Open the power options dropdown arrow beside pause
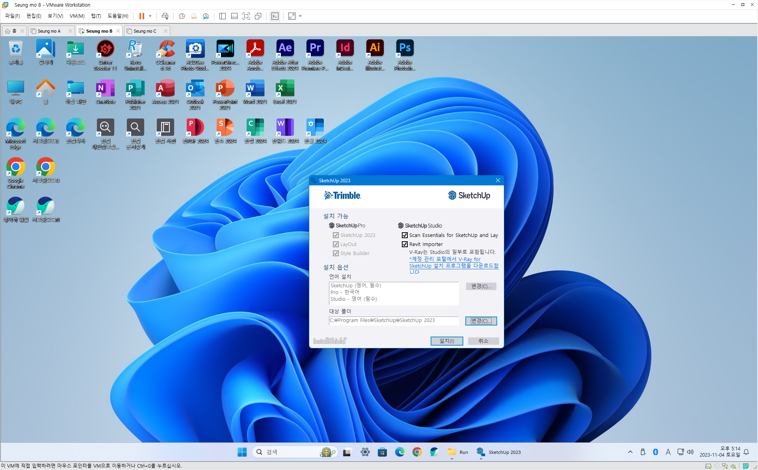Screen dimensions: 758x470 pyautogui.click(x=150, y=16)
